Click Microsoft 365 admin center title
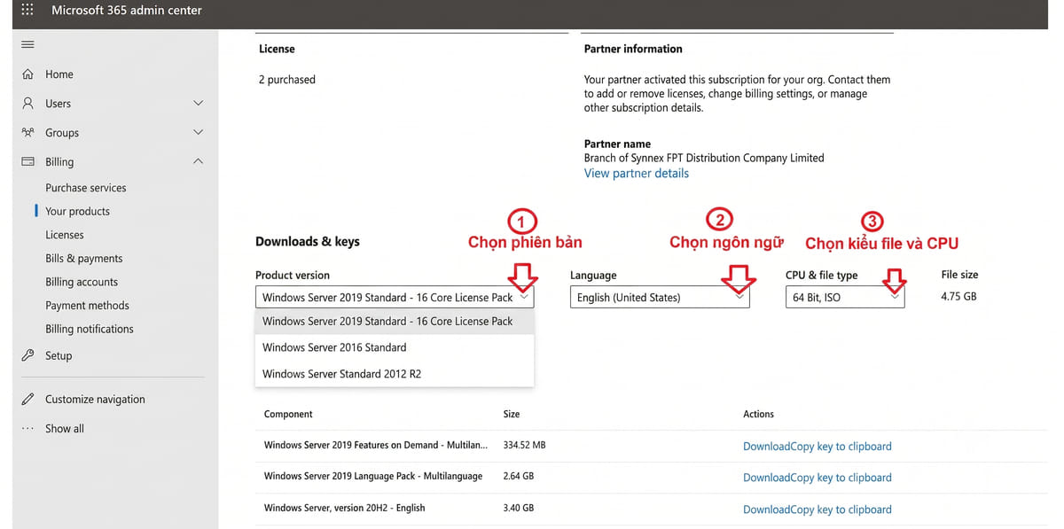The height and width of the screenshot is (529, 1064). (127, 11)
